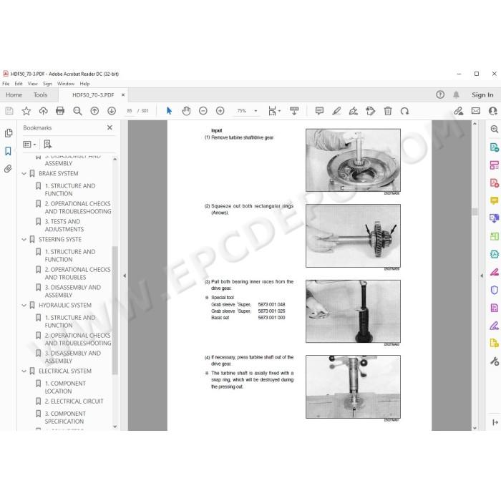This screenshot has width=501, height=501.
Task: Go to the next page arrow
Action: point(112,111)
